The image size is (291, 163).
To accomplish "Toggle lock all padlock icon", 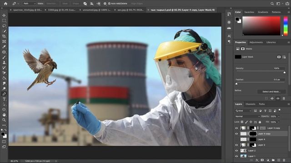I will pos(260,122).
